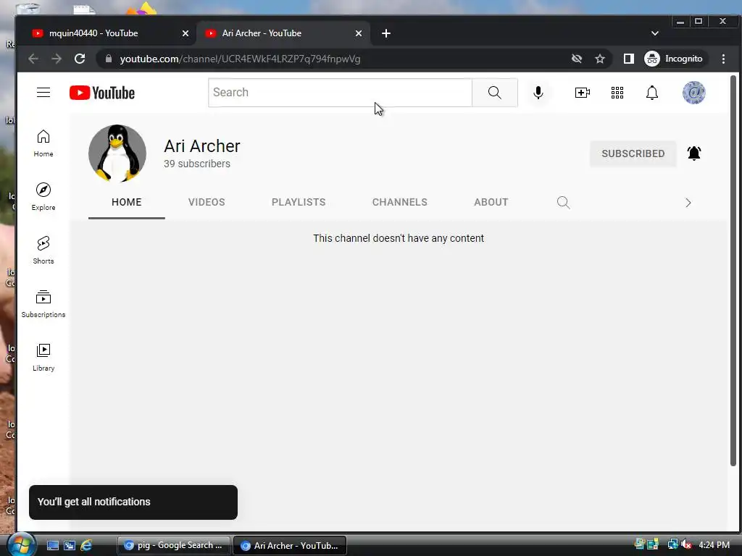Image resolution: width=742 pixels, height=556 pixels.
Task: Click the SUBSCRIBED button
Action: pyautogui.click(x=633, y=153)
